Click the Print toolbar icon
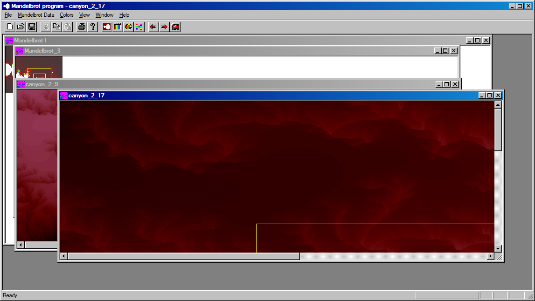Image resolution: width=535 pixels, height=301 pixels. point(82,27)
